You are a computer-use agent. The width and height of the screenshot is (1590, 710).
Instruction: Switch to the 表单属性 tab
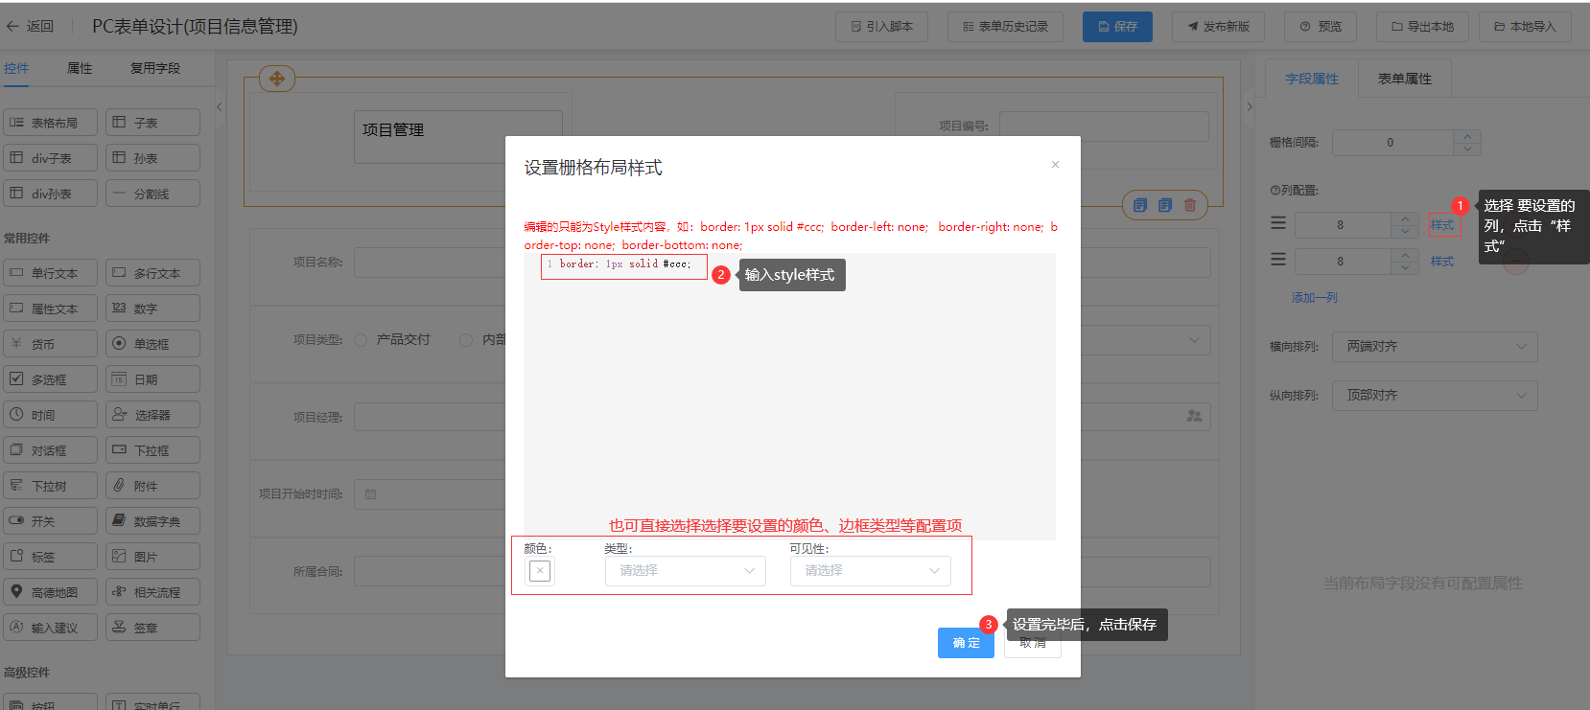1404,79
